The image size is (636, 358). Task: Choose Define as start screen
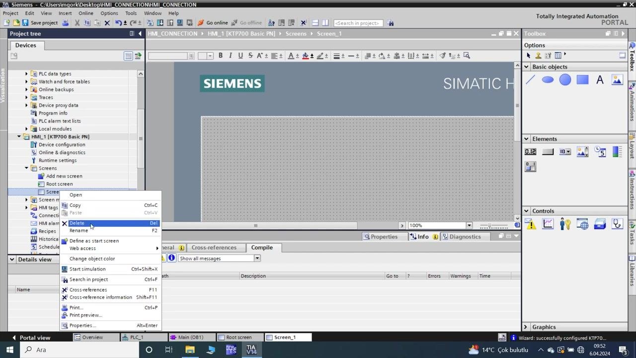(x=110, y=241)
